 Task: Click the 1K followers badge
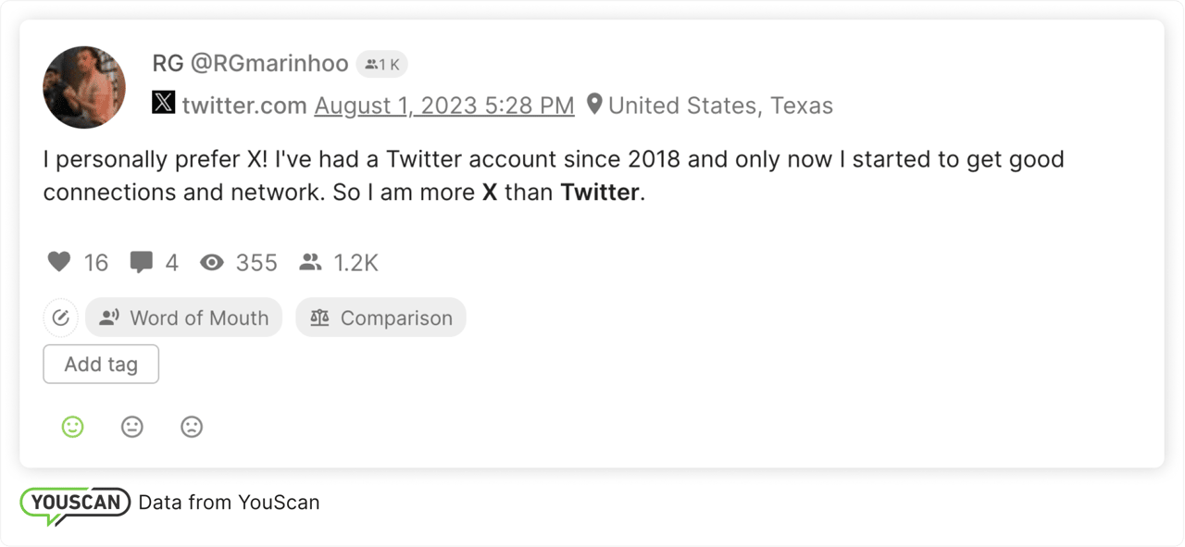(381, 64)
